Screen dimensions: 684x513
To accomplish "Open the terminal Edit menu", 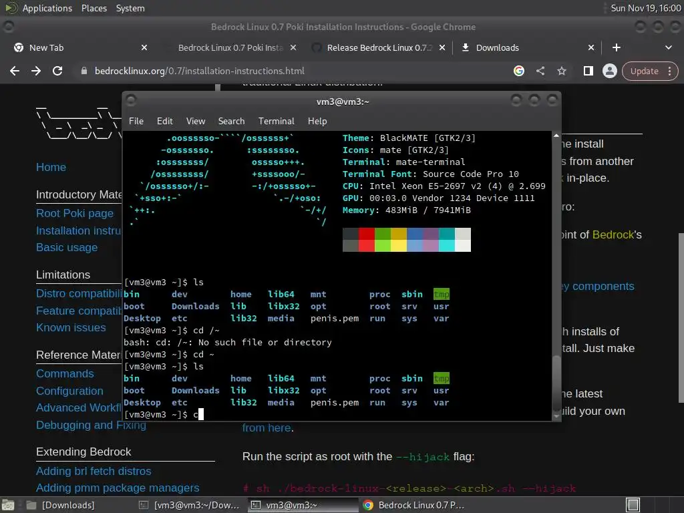I will [x=164, y=121].
